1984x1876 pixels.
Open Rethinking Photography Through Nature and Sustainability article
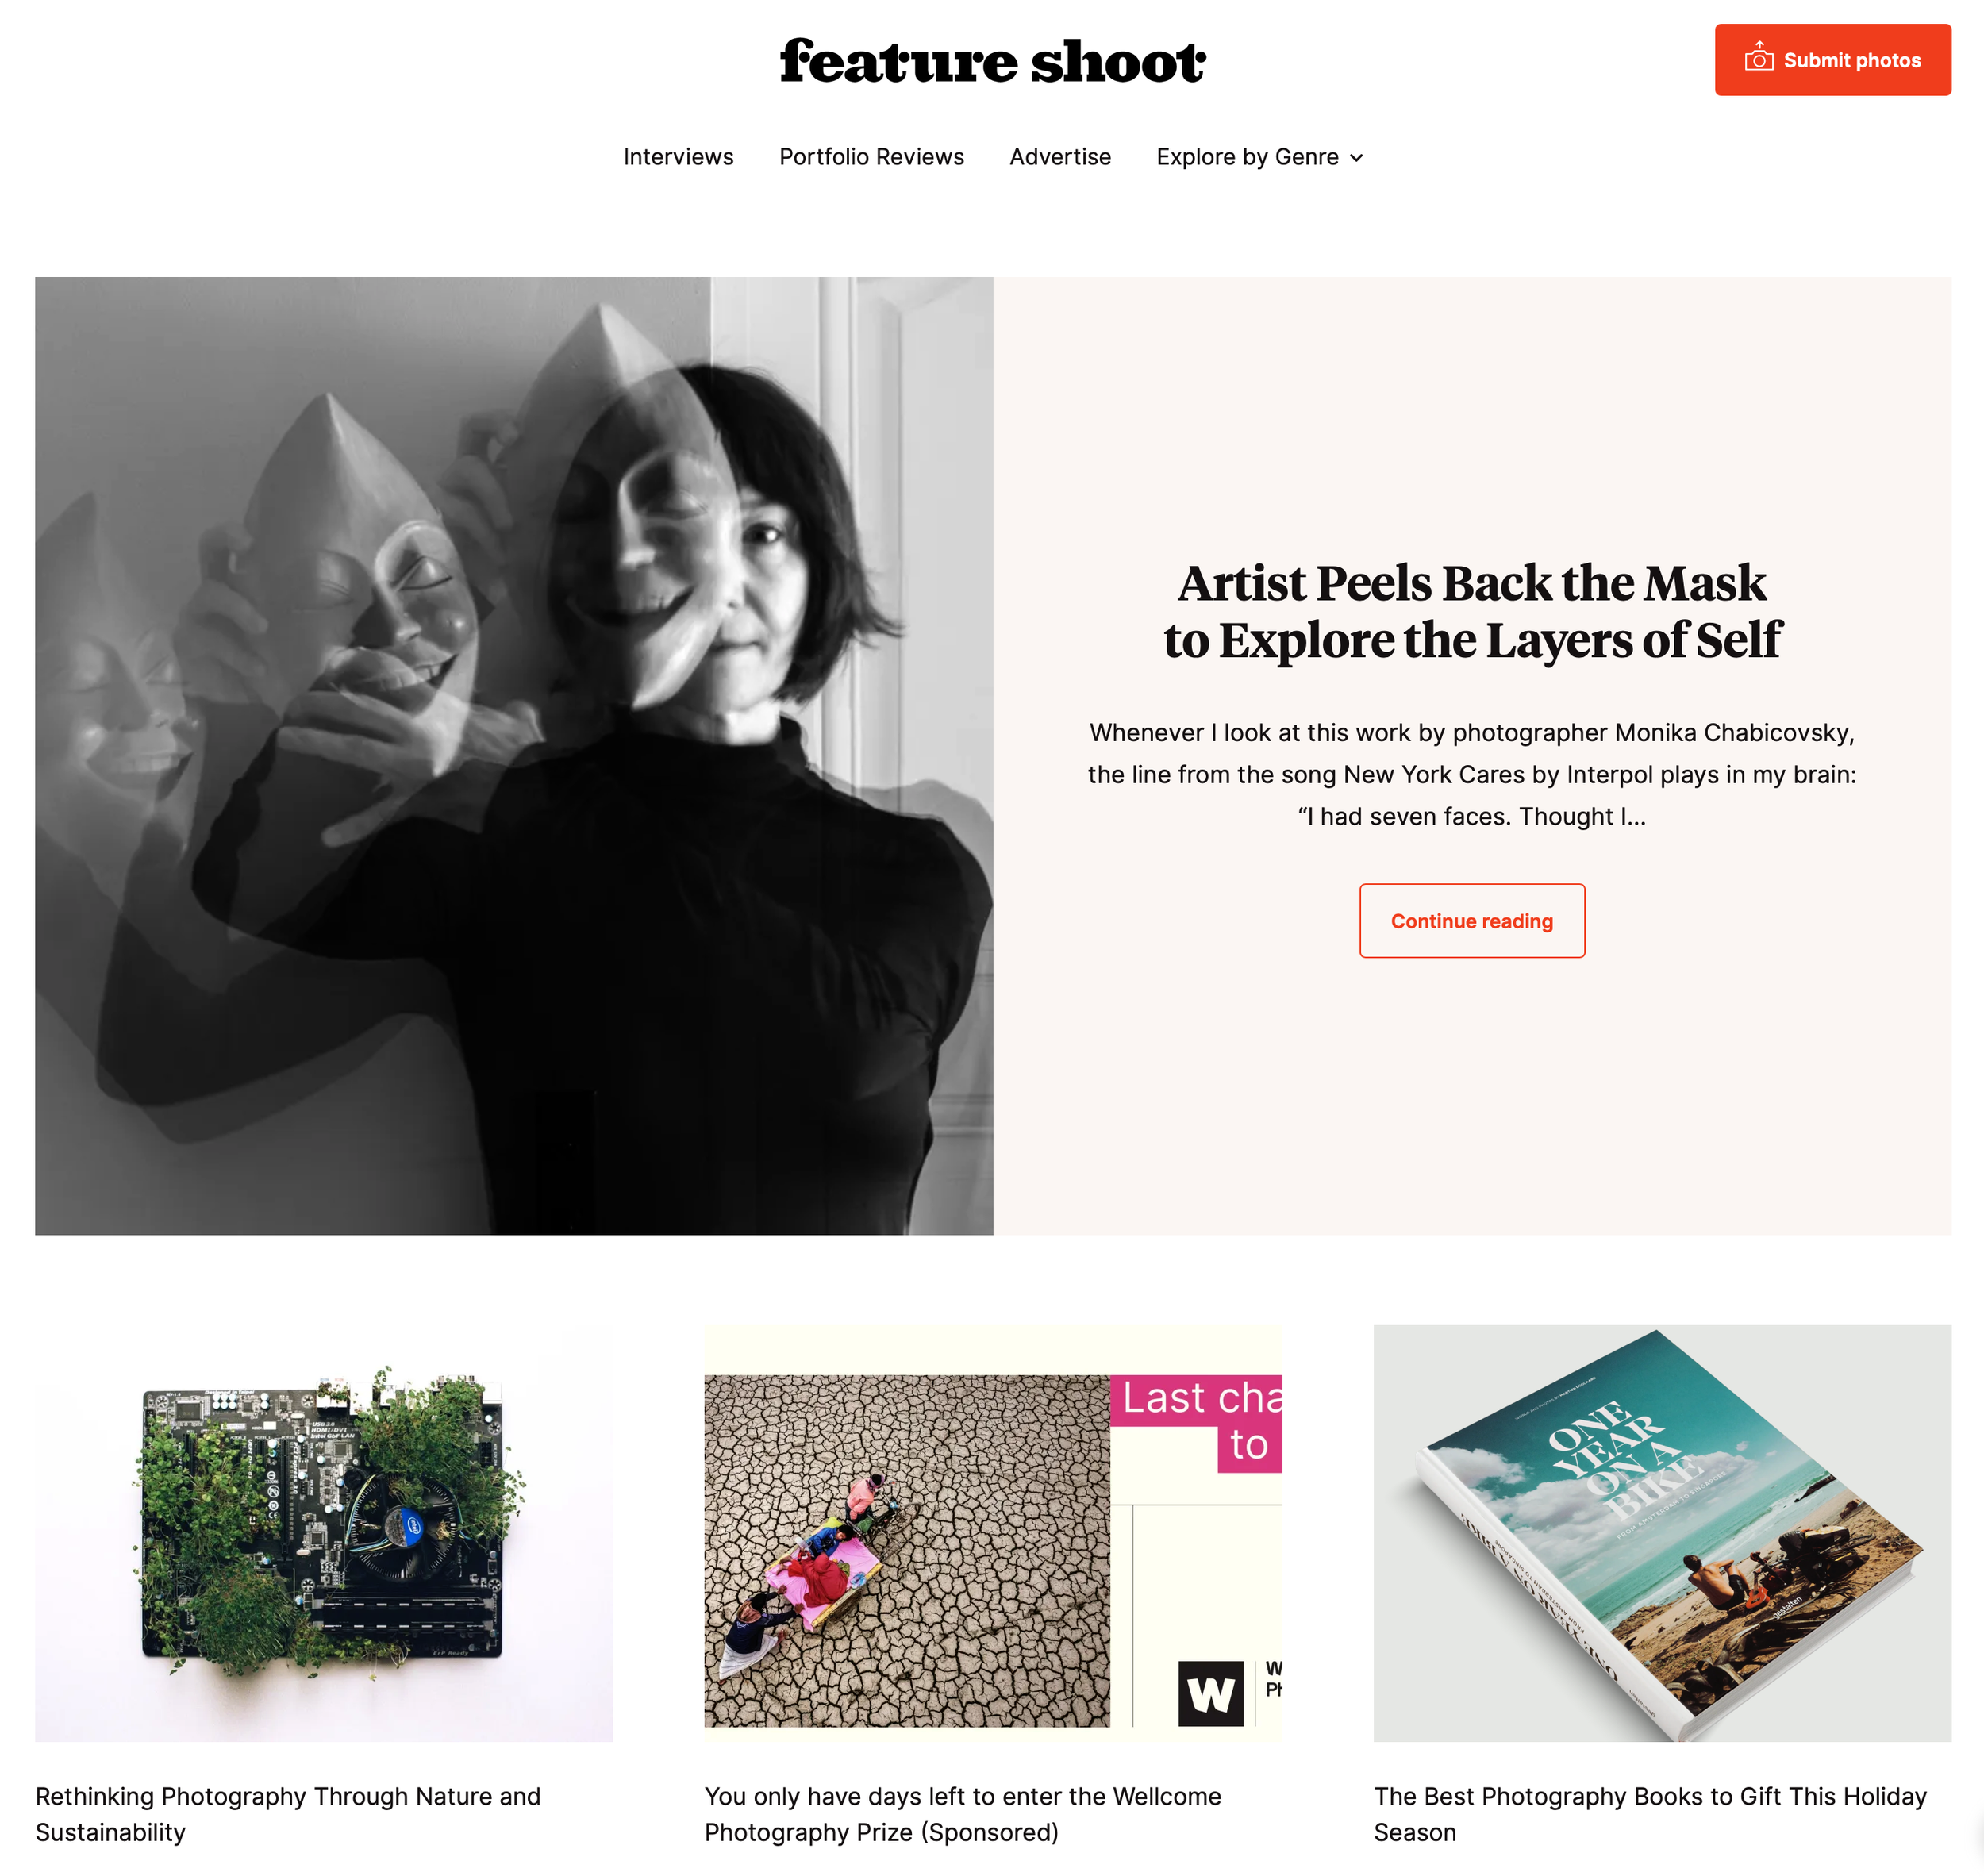coord(288,1814)
